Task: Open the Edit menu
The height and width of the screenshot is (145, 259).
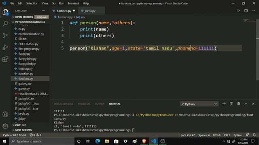Action: click(x=20, y=3)
